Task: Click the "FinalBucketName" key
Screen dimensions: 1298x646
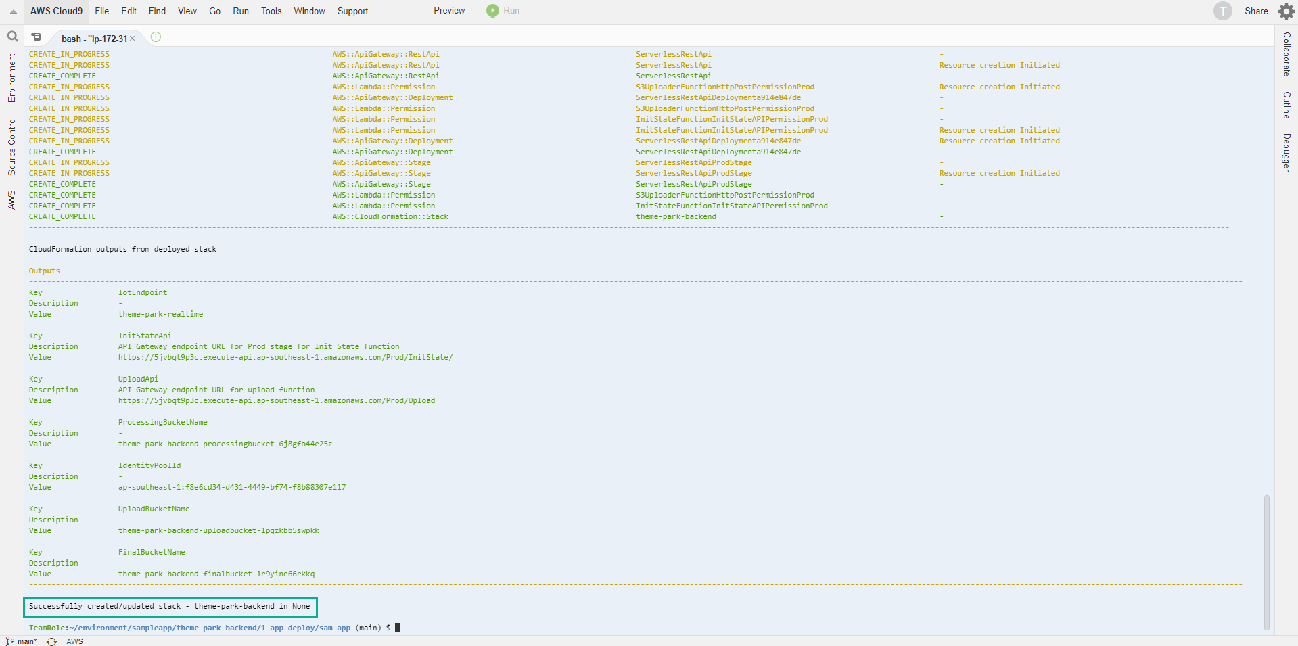Action: [x=152, y=552]
